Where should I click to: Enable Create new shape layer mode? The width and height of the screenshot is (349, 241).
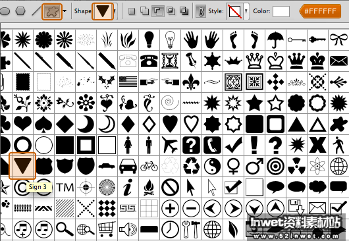(132, 11)
